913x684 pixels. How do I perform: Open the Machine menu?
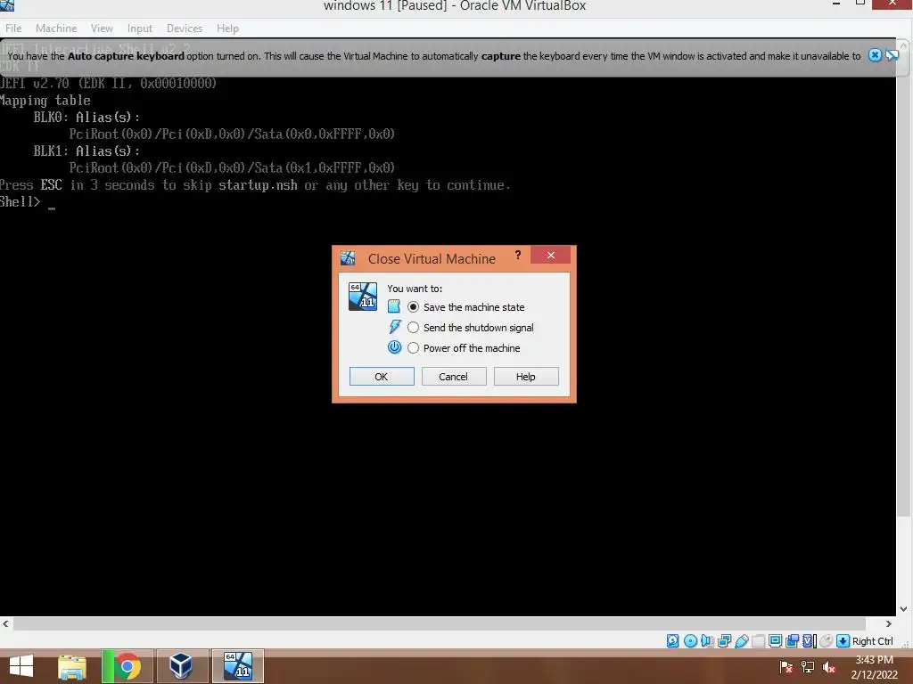56,28
